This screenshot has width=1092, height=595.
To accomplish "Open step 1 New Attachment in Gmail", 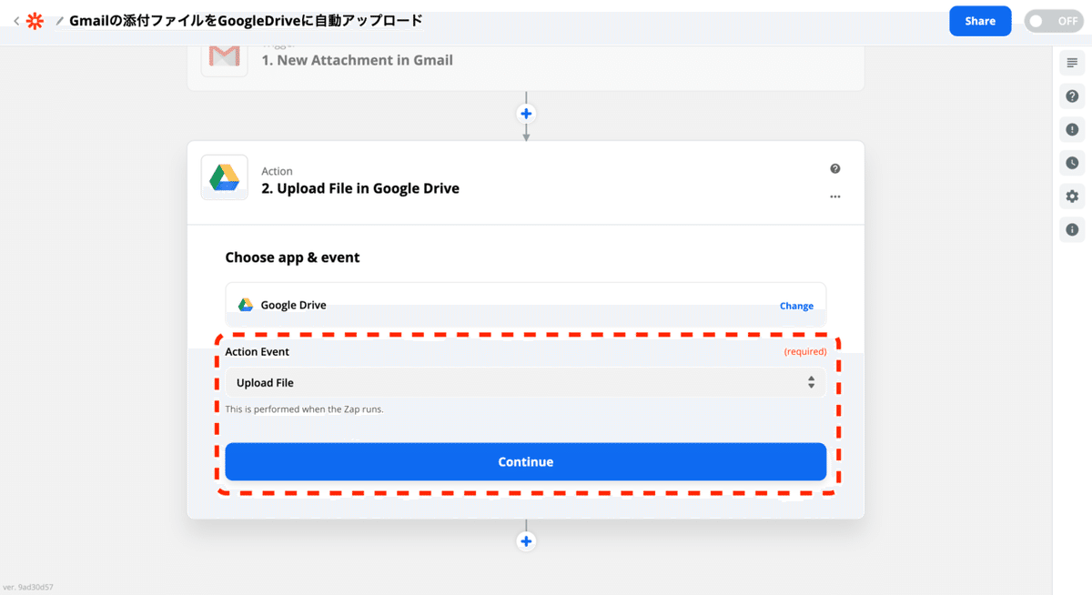I will pyautogui.click(x=358, y=60).
